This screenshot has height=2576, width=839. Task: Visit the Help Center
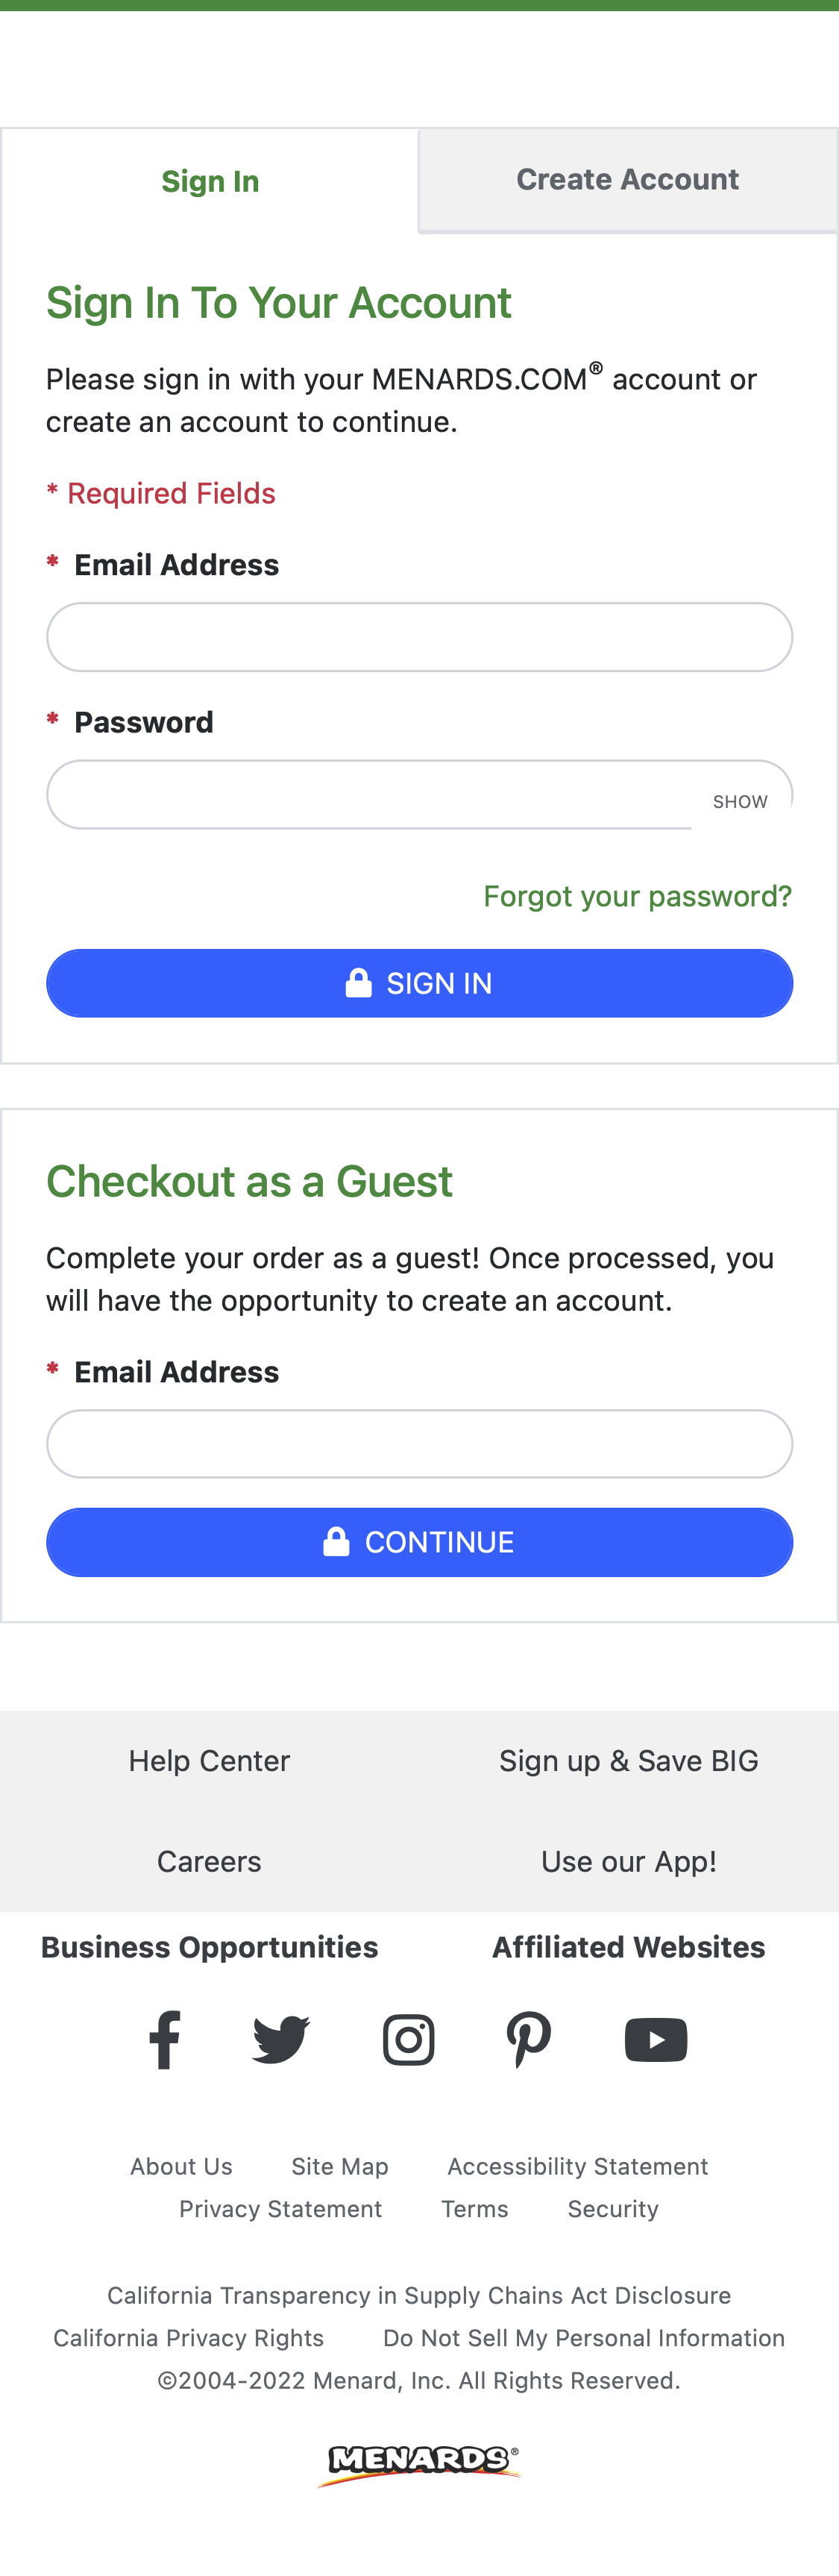(209, 1761)
